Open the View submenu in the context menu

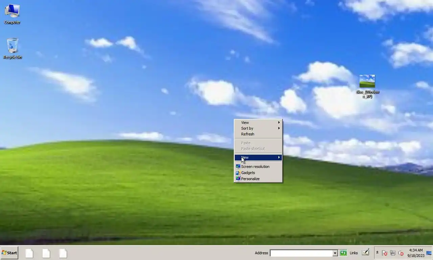click(258, 123)
